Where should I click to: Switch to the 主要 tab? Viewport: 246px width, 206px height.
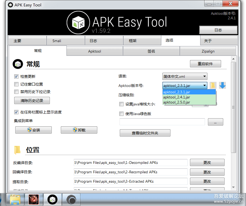[27, 41]
